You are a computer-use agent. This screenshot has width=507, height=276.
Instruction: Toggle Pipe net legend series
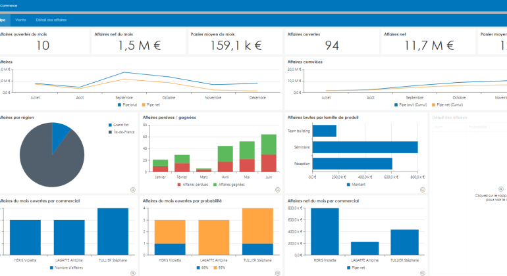click(151, 105)
